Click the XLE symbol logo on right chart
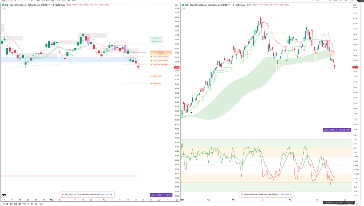364x206 pixels. 183,5
